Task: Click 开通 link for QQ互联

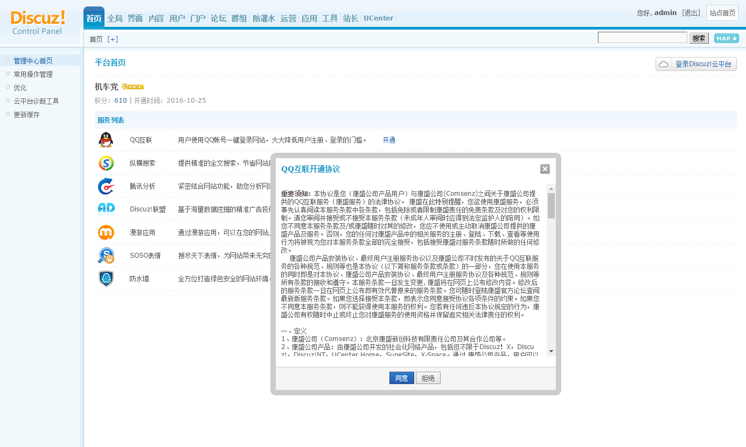Action: click(389, 140)
